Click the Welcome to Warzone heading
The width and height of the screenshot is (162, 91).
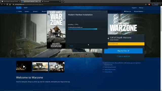[x=30, y=78]
